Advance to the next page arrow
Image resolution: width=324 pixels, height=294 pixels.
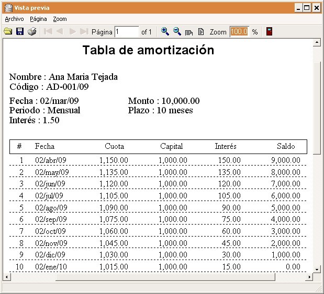(73, 31)
